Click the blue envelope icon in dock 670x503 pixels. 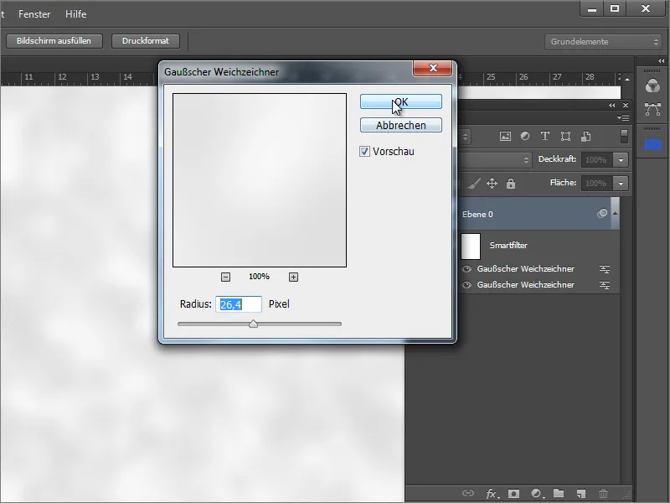(652, 145)
